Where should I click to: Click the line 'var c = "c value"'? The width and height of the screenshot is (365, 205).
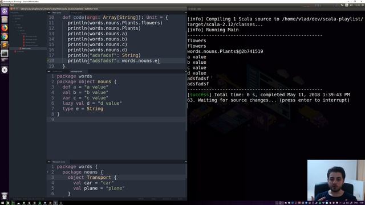pos(85,98)
